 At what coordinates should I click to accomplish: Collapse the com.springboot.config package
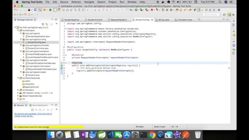tap(21, 39)
